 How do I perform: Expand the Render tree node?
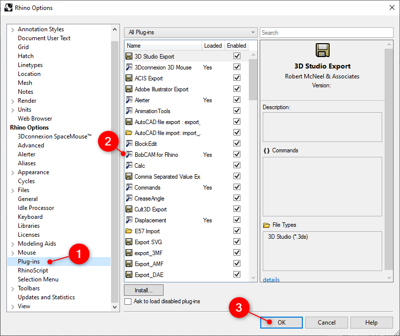pyautogui.click(x=12, y=101)
